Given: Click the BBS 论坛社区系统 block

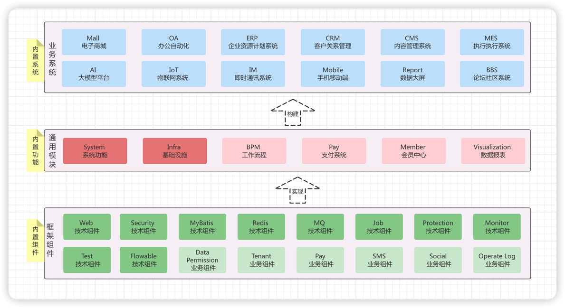Looking at the screenshot, I should tap(492, 74).
